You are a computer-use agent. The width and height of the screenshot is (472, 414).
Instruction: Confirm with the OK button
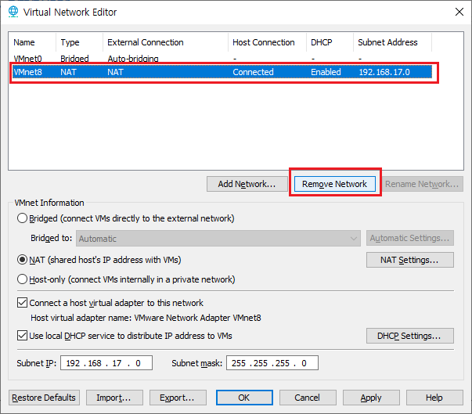click(244, 398)
